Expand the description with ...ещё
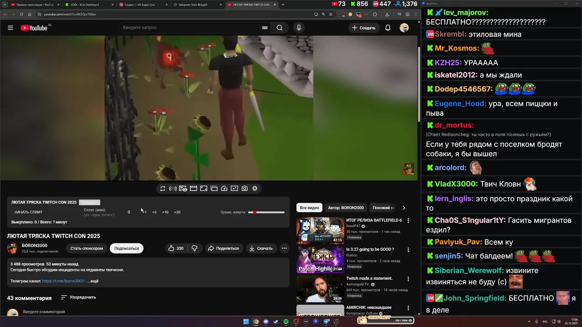Image resolution: width=582 pixels, height=327 pixels. click(x=93, y=281)
